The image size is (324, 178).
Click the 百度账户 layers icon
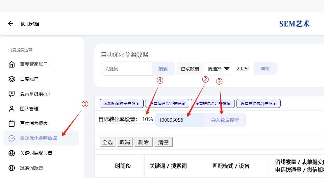pyautogui.click(x=12, y=79)
